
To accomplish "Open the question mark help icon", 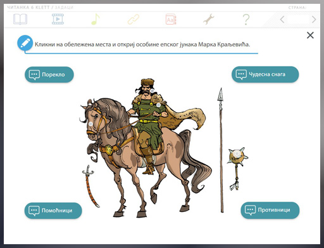I will 246,20.
